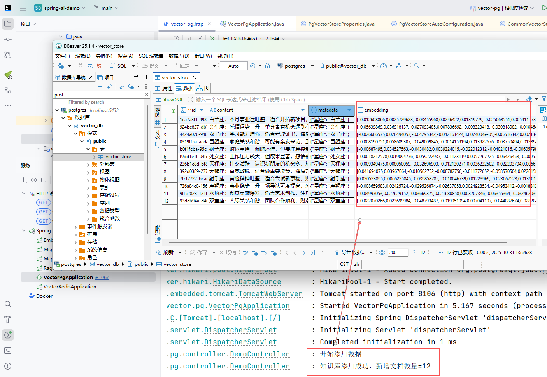Open the SQL editor toolbar button
This screenshot has width=547, height=377.
click(119, 66)
